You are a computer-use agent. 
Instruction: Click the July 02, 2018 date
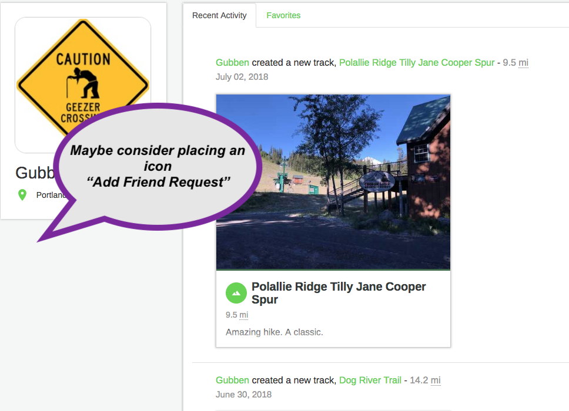242,77
